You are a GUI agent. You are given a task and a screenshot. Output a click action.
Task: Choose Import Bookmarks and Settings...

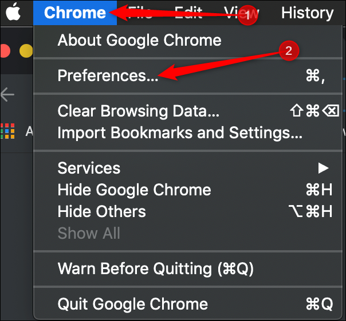click(x=180, y=133)
